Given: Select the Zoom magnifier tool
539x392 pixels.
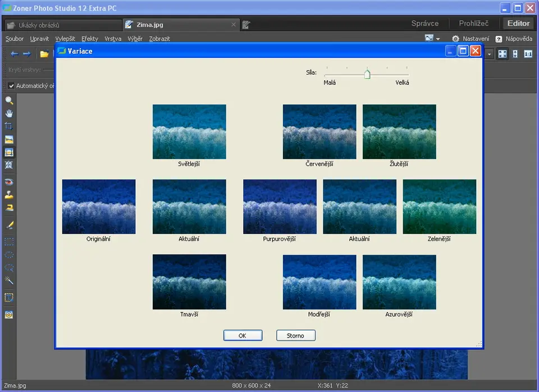Looking at the screenshot, I should pos(9,101).
